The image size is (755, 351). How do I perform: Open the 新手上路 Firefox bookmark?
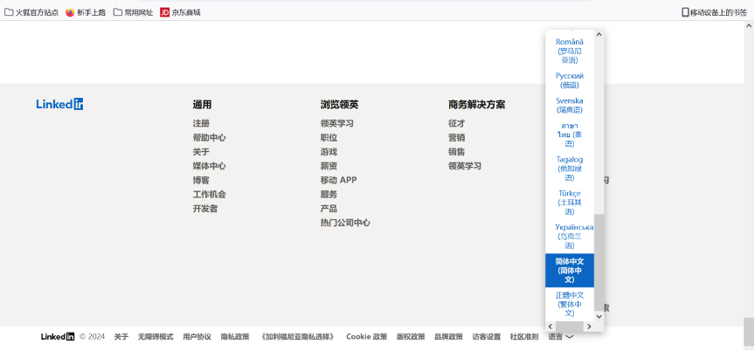(86, 12)
